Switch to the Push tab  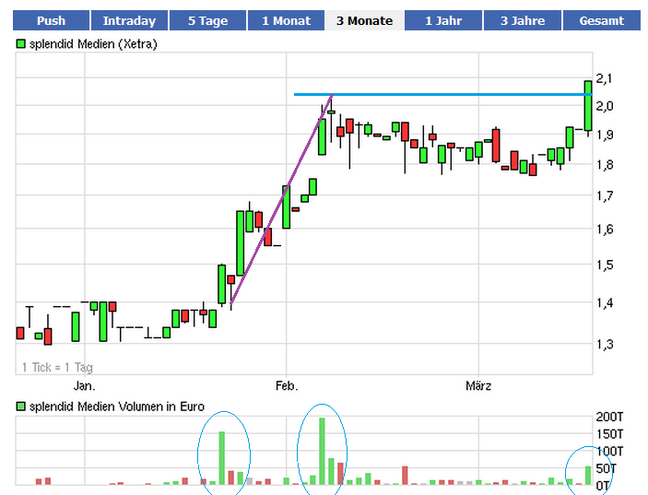[x=51, y=20]
